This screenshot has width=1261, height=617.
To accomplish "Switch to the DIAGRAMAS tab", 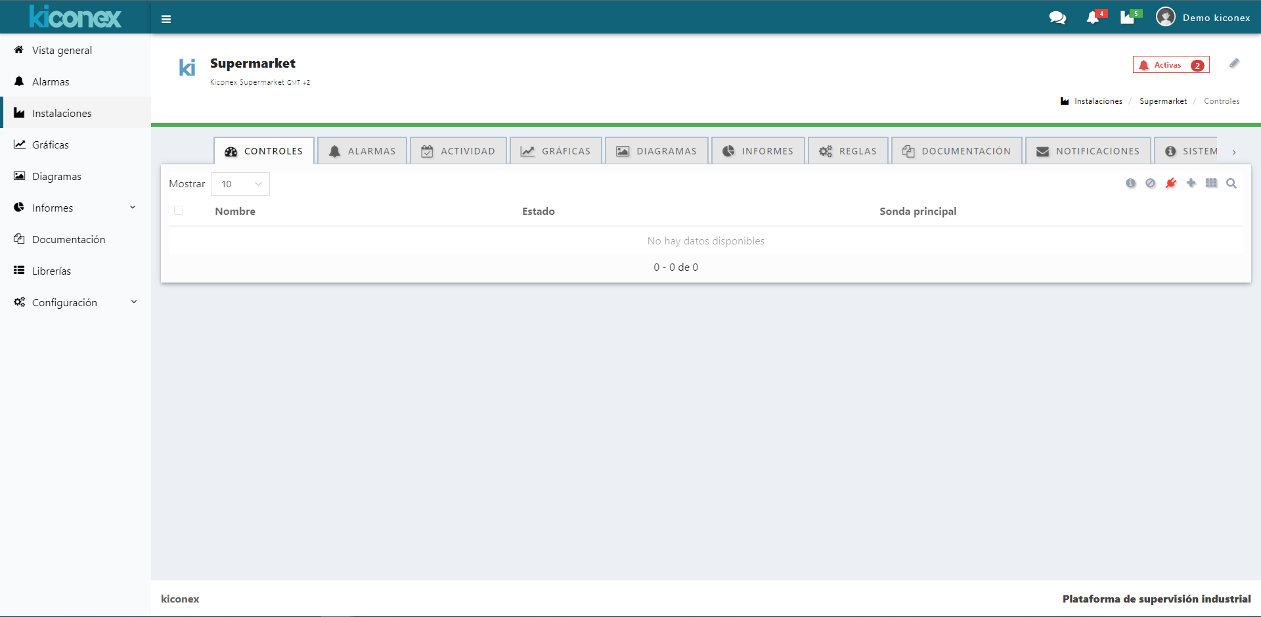I will tap(656, 151).
